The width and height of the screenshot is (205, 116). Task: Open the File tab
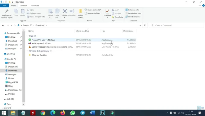4,6
